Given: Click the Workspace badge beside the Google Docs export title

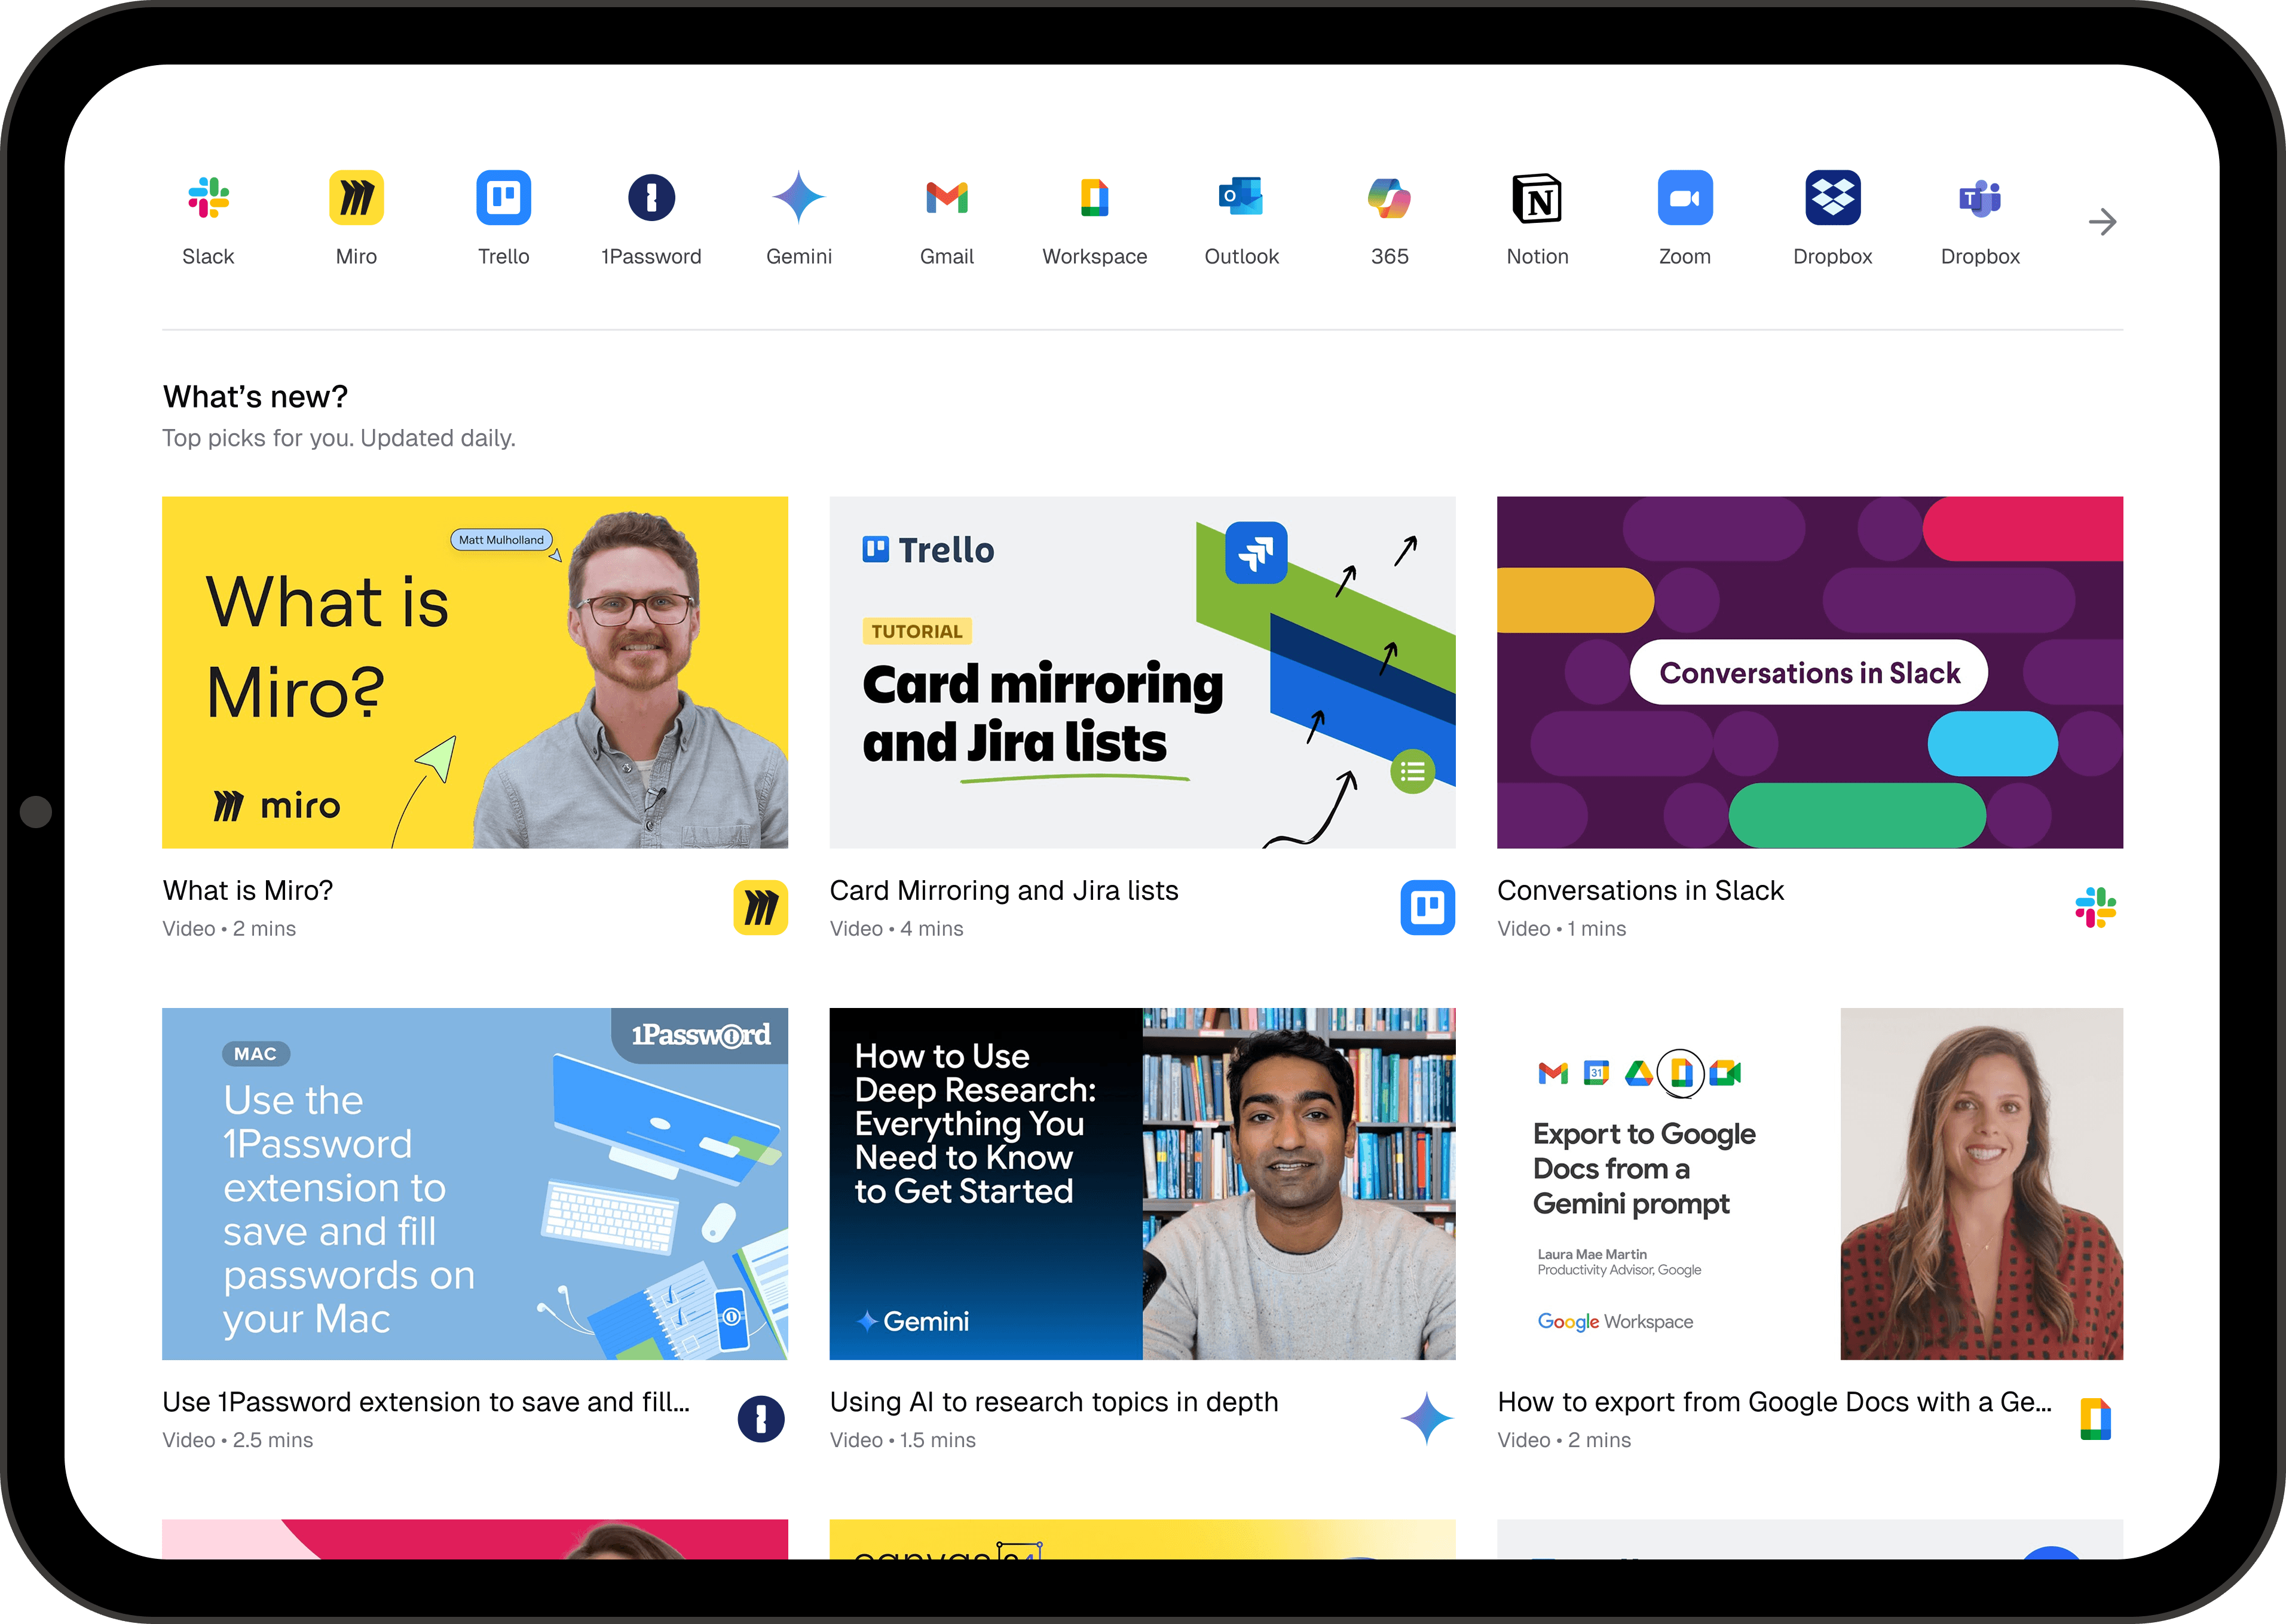Looking at the screenshot, I should point(2095,1419).
